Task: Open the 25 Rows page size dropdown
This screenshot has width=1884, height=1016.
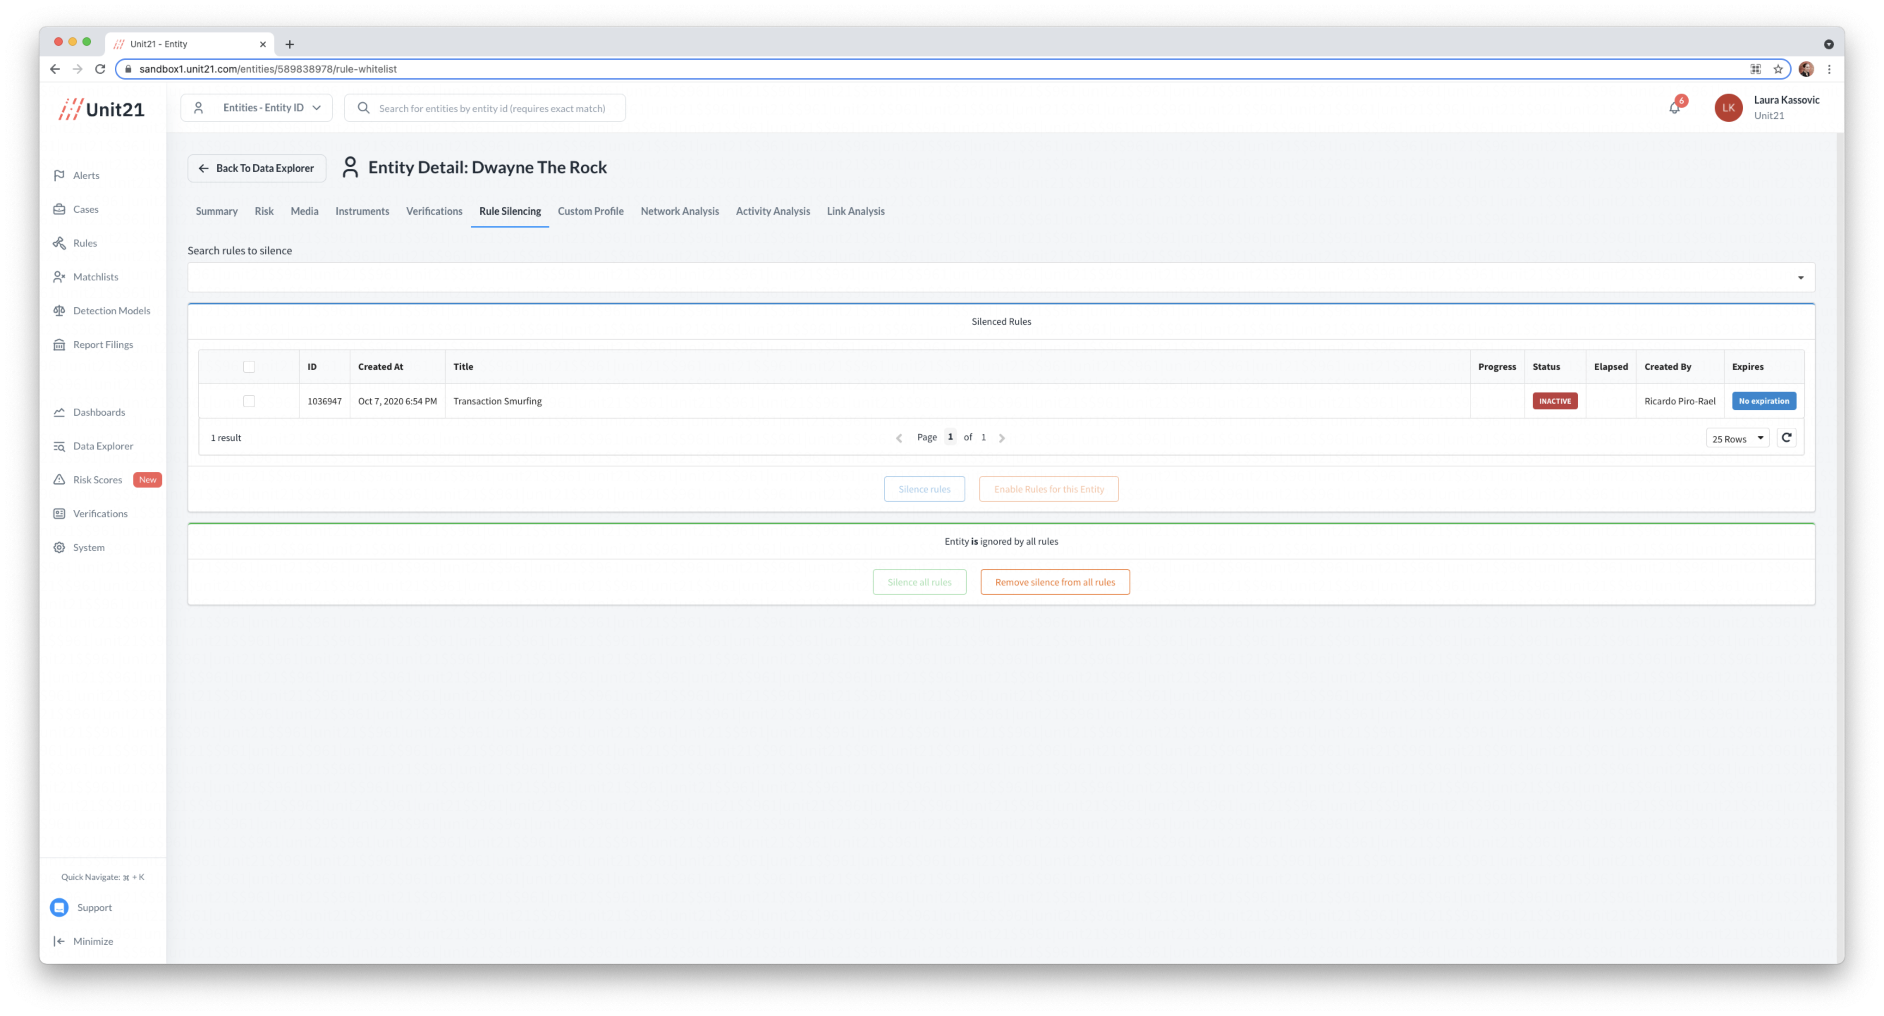Action: 1737,439
